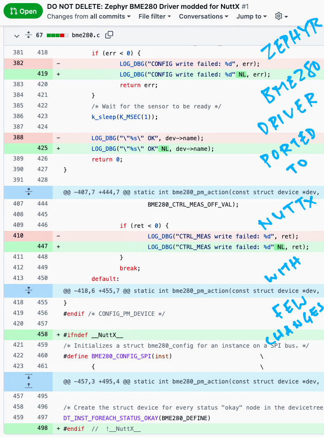Viewport: 324px width, 437px height.
Task: Expand hidden lines above line 407 hunk
Action: 28,192
